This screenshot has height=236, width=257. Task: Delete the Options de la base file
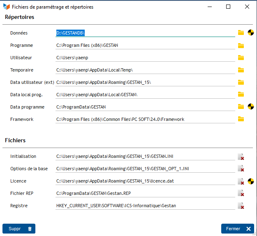241,169
